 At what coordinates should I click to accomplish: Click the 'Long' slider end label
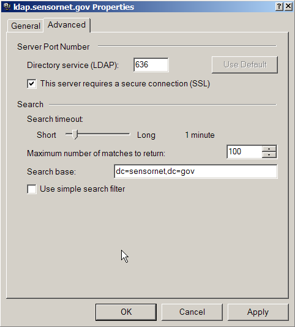pos(146,135)
